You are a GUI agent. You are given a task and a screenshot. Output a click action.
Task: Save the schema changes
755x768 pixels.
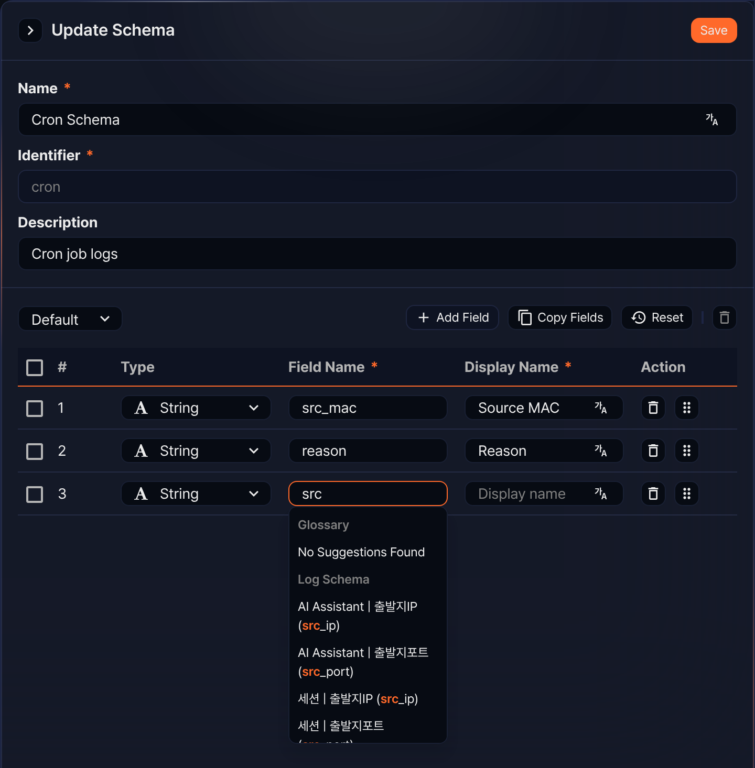click(714, 30)
